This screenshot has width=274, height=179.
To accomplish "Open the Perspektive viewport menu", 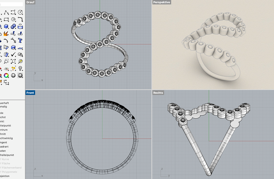I will coord(162,2).
